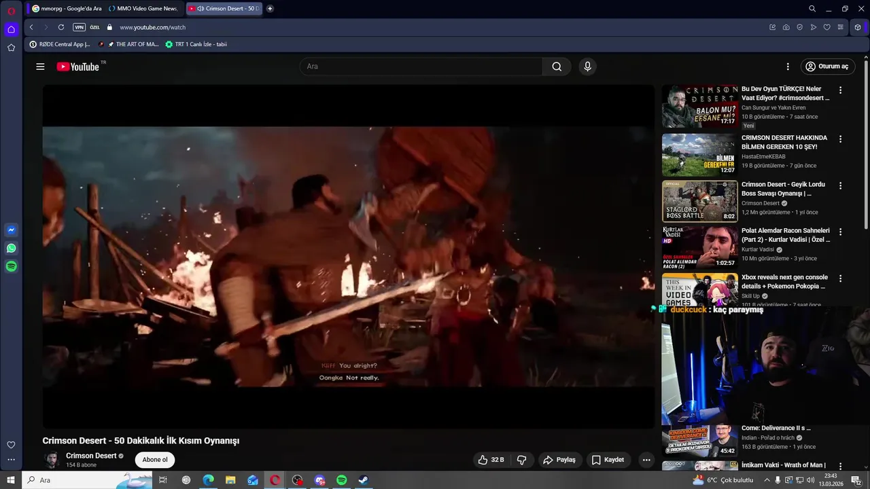Image resolution: width=870 pixels, height=489 pixels.
Task: Dislike the Crimson Desert video
Action: pyautogui.click(x=522, y=460)
